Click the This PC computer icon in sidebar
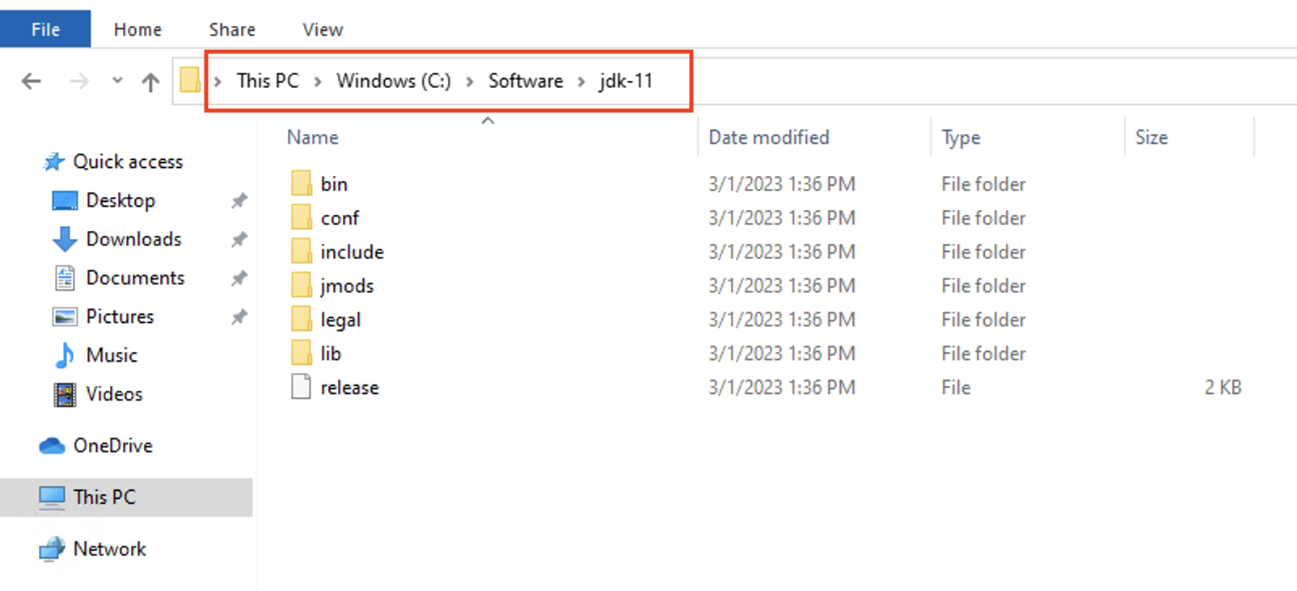 (52, 497)
